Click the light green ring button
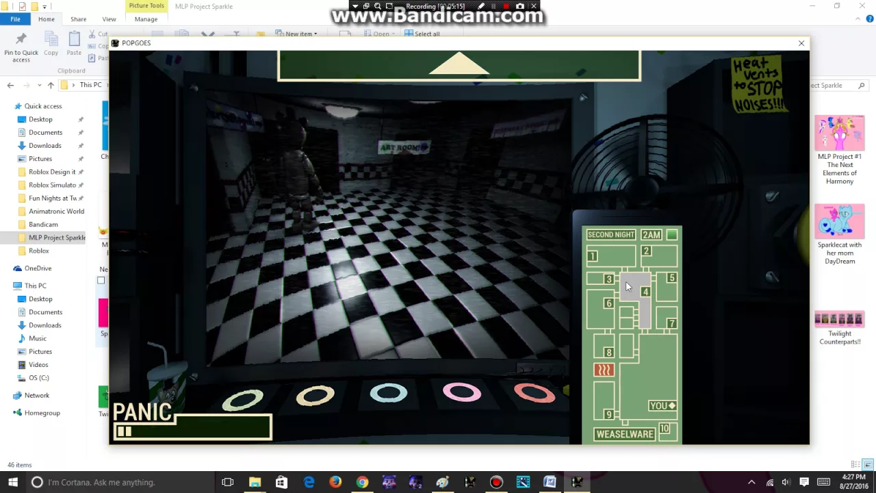876x493 pixels. (x=243, y=400)
